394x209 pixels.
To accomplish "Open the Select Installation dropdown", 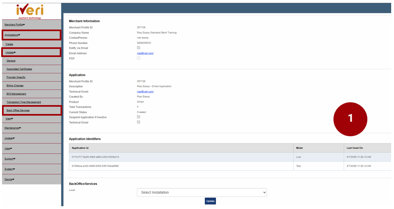I will coord(202,192).
